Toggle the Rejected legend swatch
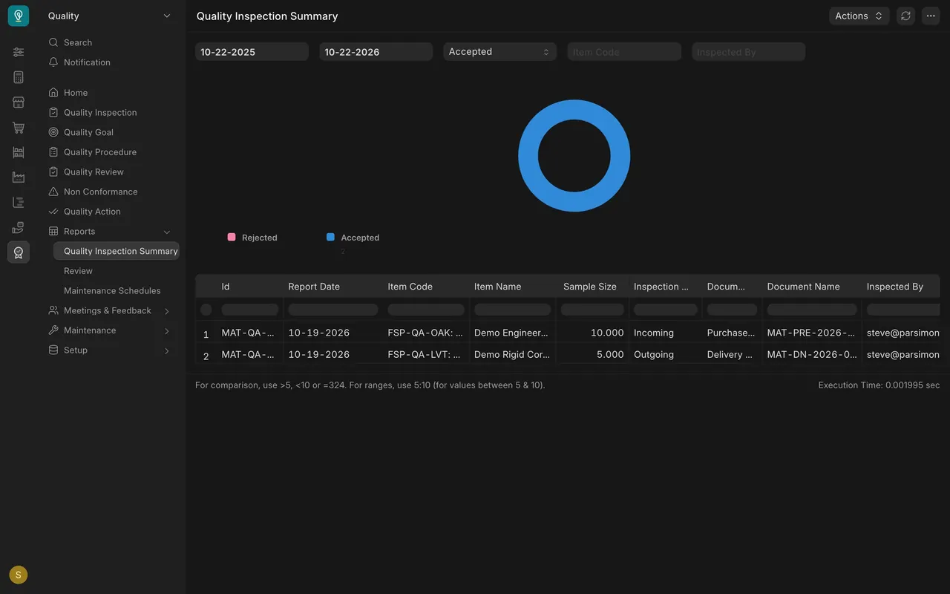The height and width of the screenshot is (594, 950). pyautogui.click(x=232, y=237)
